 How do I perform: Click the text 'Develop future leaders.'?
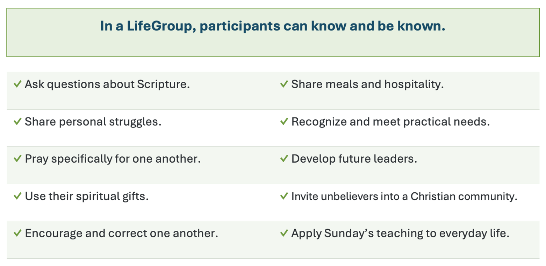click(354, 159)
